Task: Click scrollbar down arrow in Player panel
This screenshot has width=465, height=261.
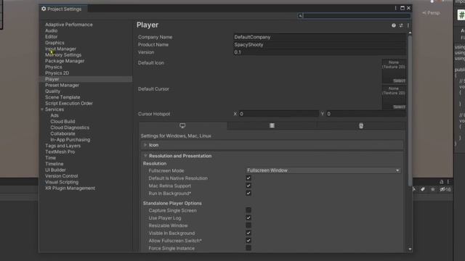Action: [x=410, y=249]
